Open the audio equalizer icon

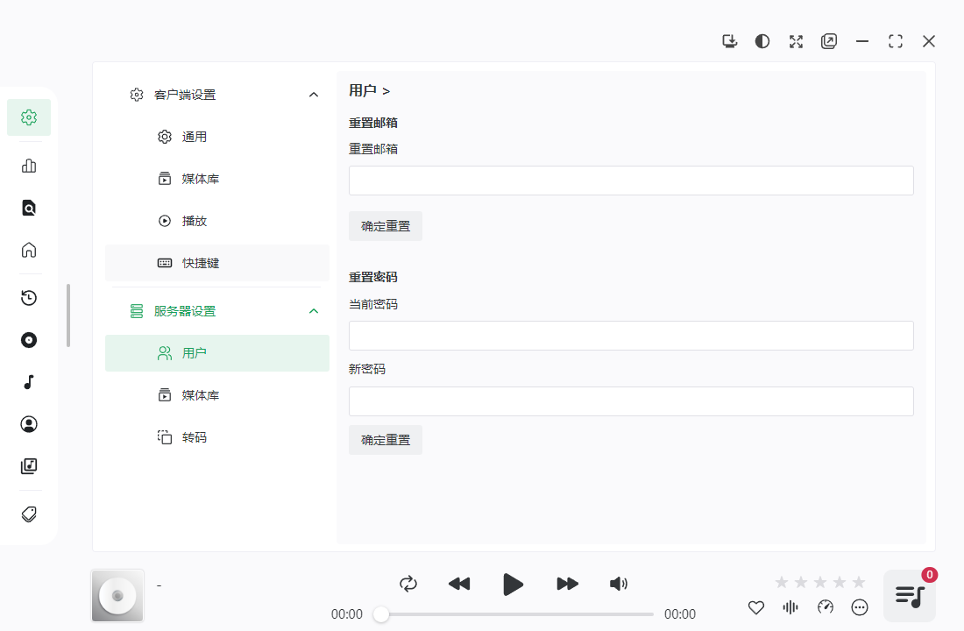click(x=790, y=606)
